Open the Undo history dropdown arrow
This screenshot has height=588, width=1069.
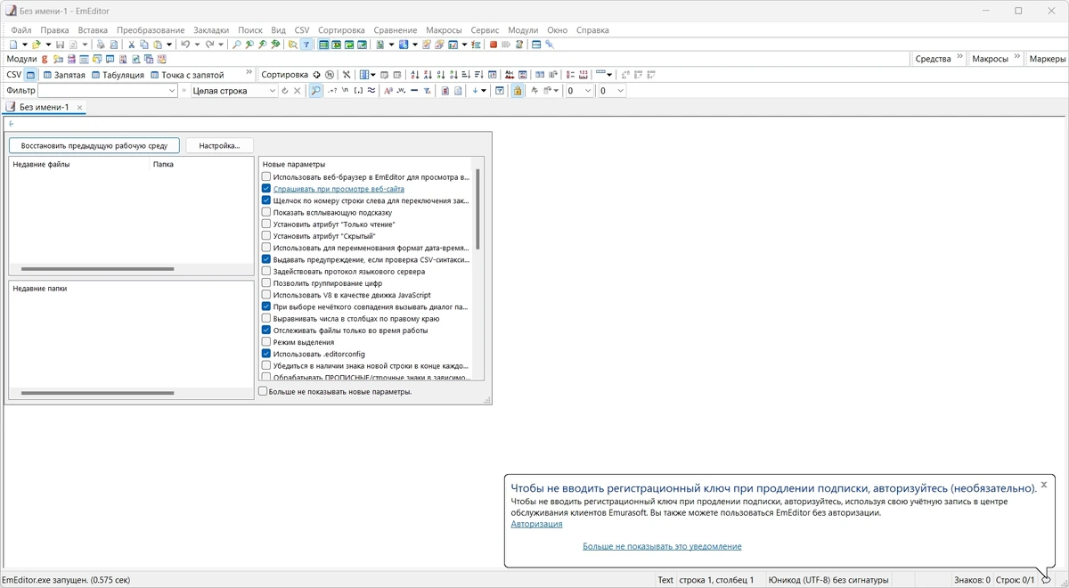(197, 44)
